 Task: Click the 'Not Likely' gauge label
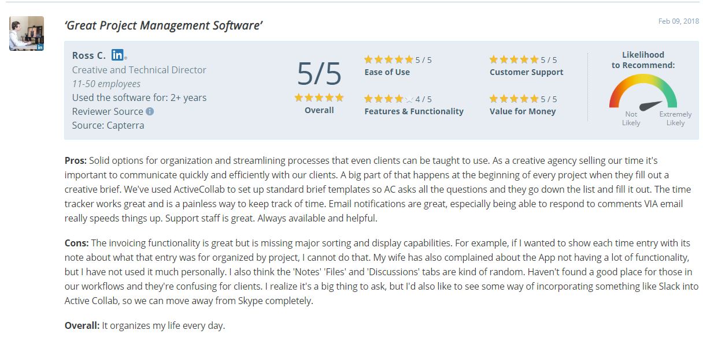coord(631,118)
